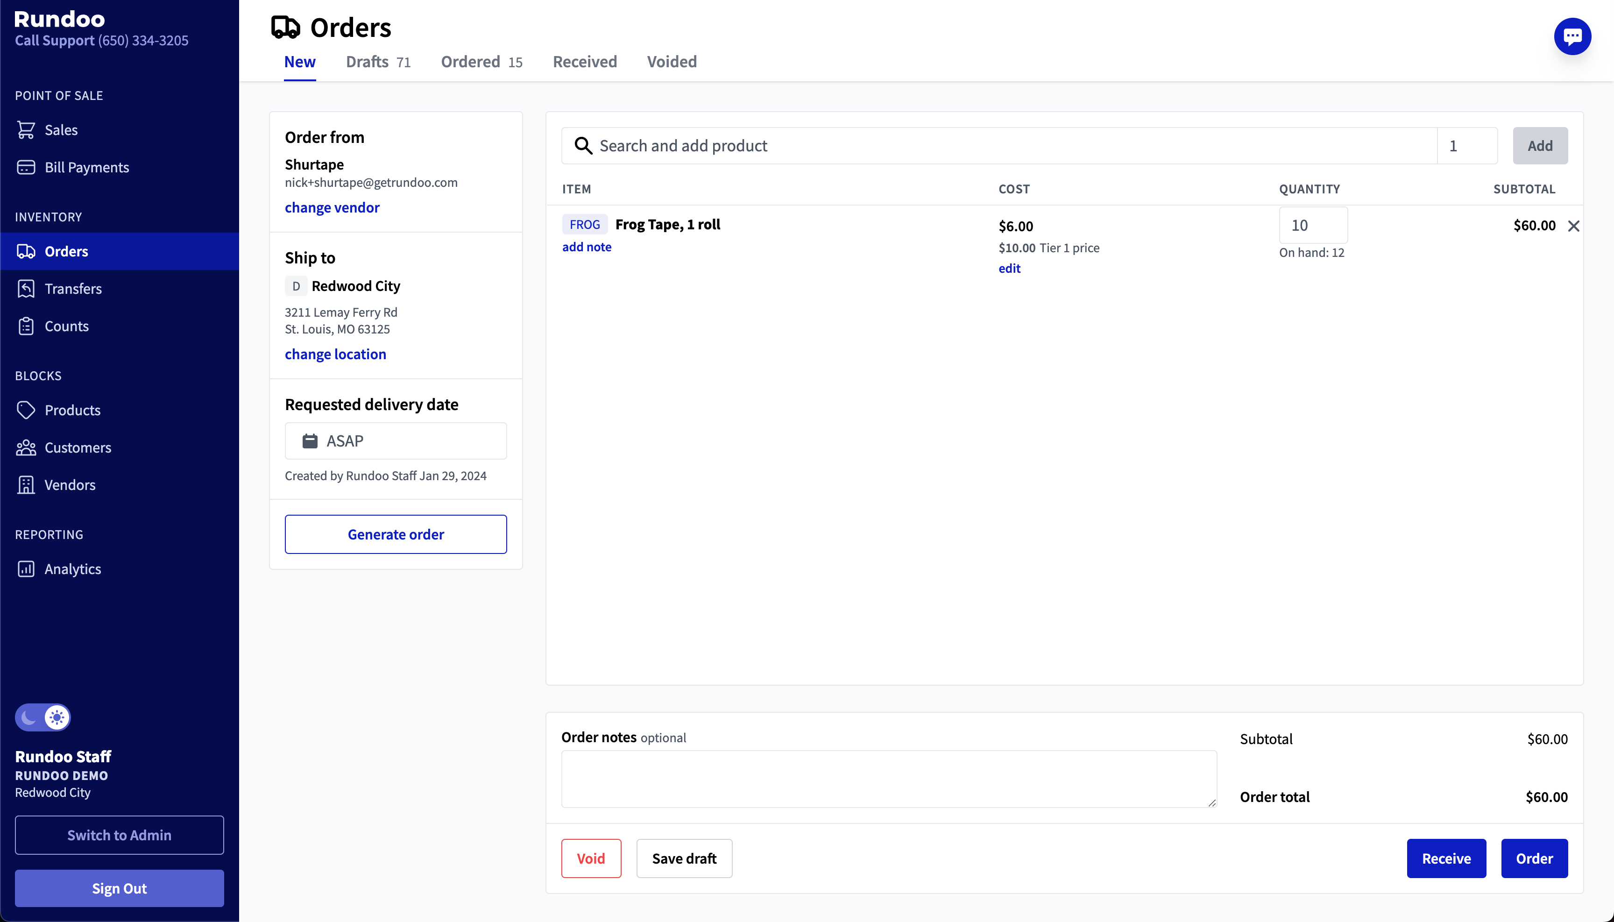The height and width of the screenshot is (922, 1614).
Task: Toggle the dark/light mode switch
Action: click(x=43, y=717)
